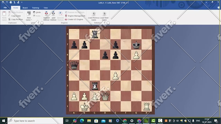The width and height of the screenshot is (221, 124).
Task: Click Copy Game in the Clipboard group
Action: 15,16
